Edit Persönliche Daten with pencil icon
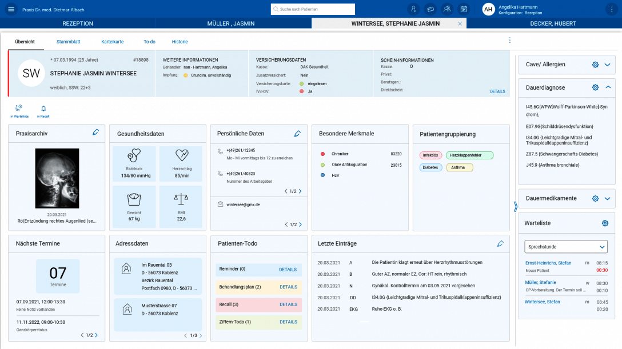 [297, 133]
